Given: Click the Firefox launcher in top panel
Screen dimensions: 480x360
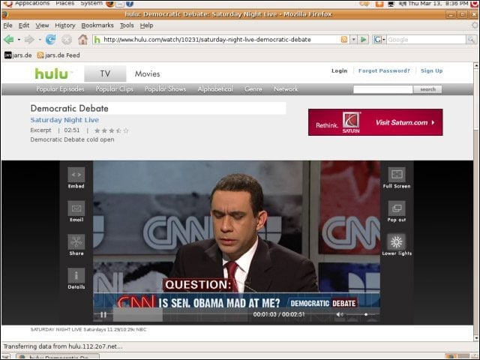Looking at the screenshot, I should pos(109,4).
